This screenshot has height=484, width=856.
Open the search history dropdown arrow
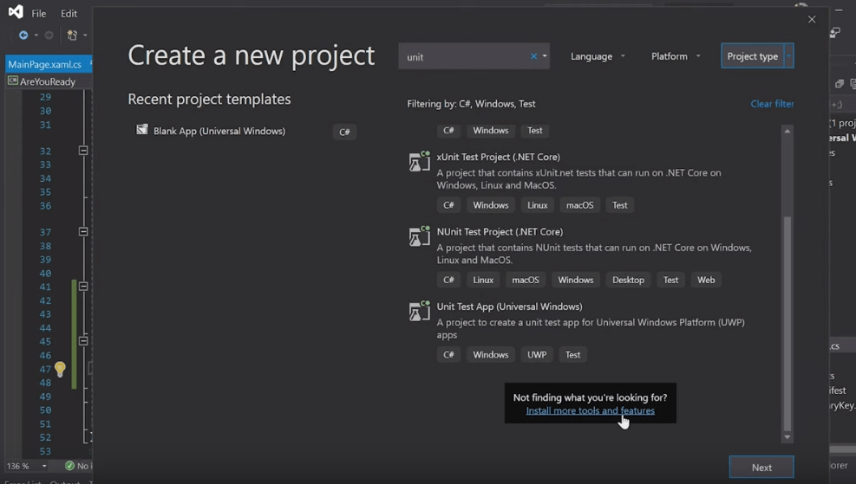(x=545, y=56)
